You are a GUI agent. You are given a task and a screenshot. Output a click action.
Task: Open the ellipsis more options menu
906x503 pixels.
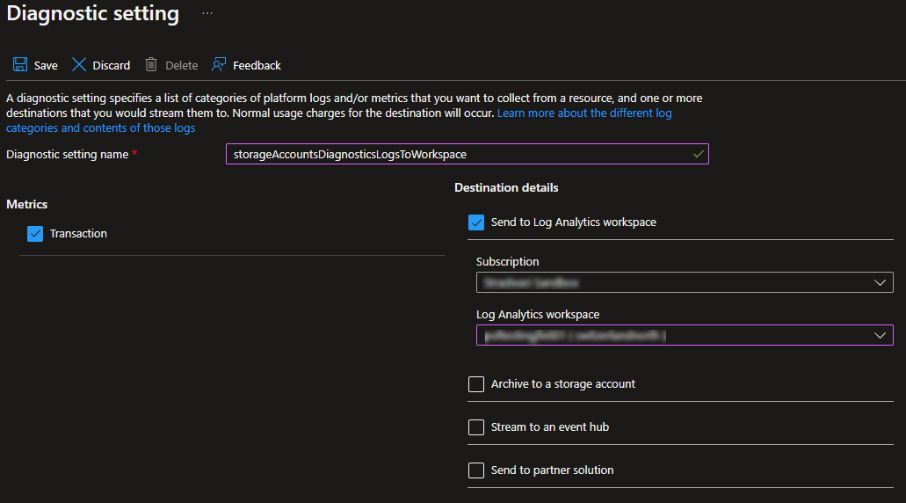click(207, 14)
